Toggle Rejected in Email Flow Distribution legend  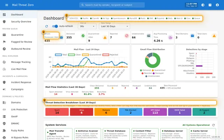click(147, 73)
